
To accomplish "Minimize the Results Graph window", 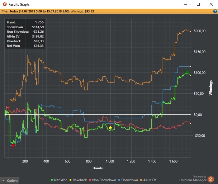I will coord(186,4).
